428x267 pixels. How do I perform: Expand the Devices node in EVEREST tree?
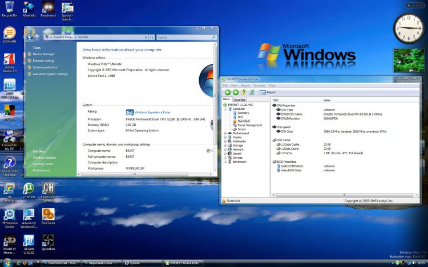(225, 158)
